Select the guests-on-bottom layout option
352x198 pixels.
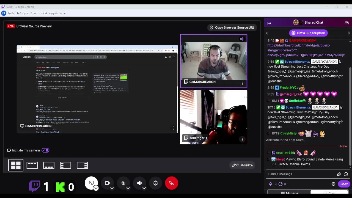pos(49,165)
